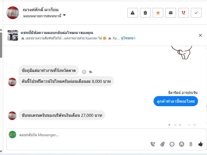Delete conversation with the trash icon
Image resolution: width=207 pixels, height=155 pixels.
pyautogui.click(x=145, y=13)
